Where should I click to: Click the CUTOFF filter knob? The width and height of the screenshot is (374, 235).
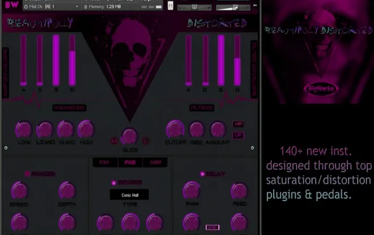pos(175,130)
